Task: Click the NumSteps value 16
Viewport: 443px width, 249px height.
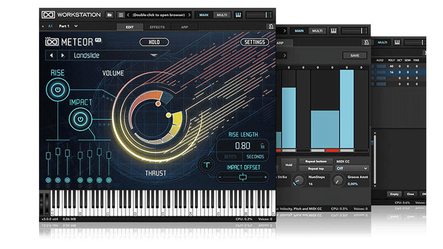Action: 310,184
